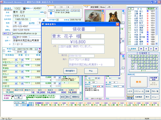Expand the visit time 20:45 dropdown
Screen dimensions: 161x120
[25, 52]
